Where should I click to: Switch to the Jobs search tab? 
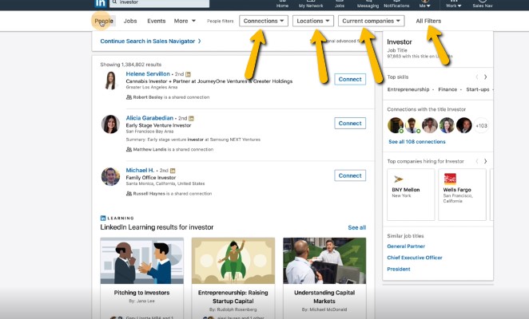coord(130,21)
